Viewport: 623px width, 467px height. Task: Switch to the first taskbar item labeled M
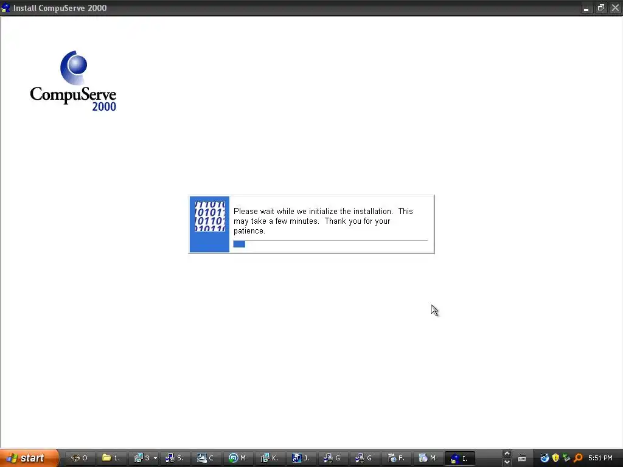(238, 458)
